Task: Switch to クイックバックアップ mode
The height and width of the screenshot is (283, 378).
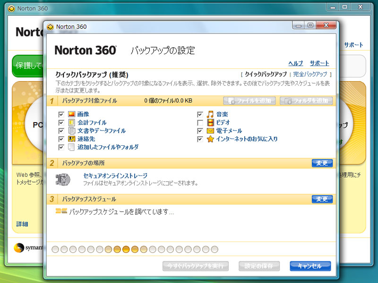Action: click(266, 74)
